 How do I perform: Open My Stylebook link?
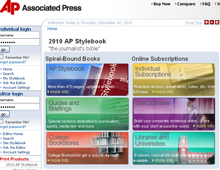[14, 78]
